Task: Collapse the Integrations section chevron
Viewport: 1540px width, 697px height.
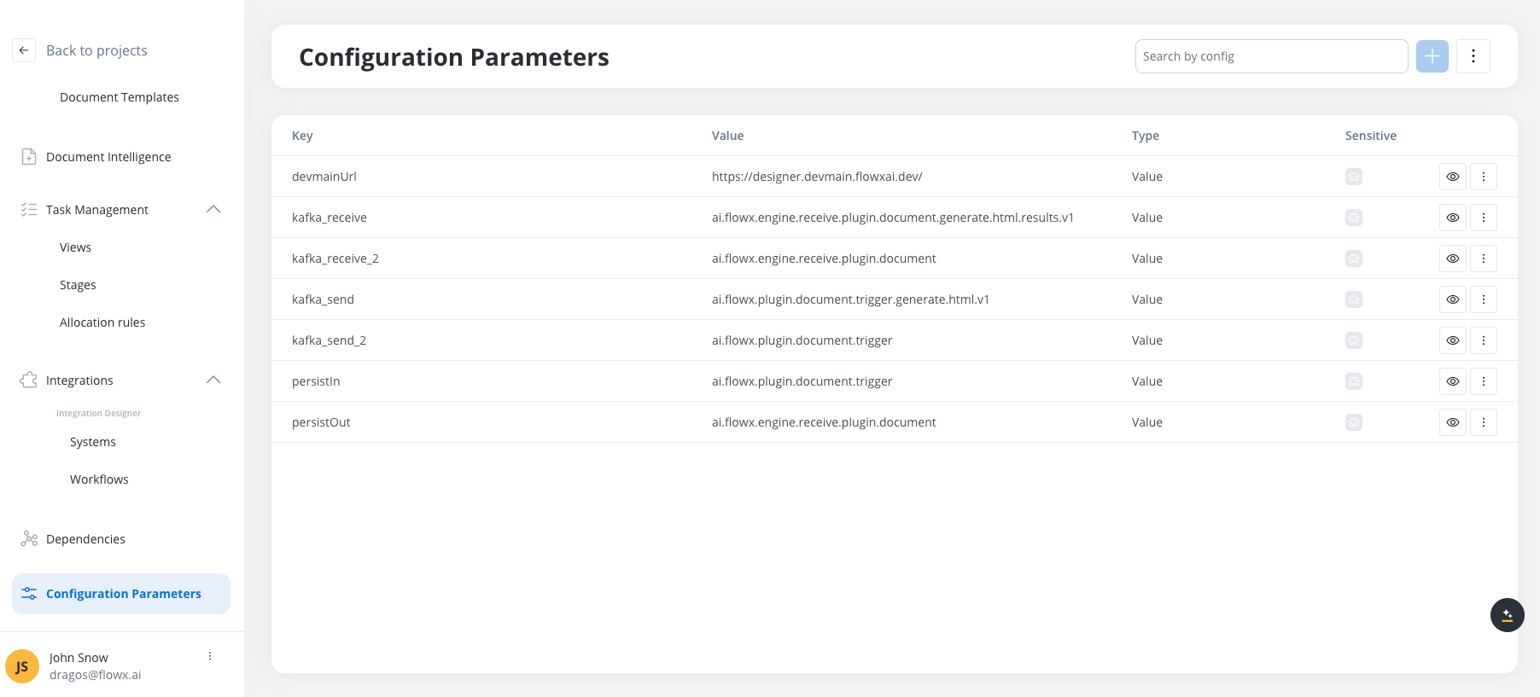Action: (213, 380)
